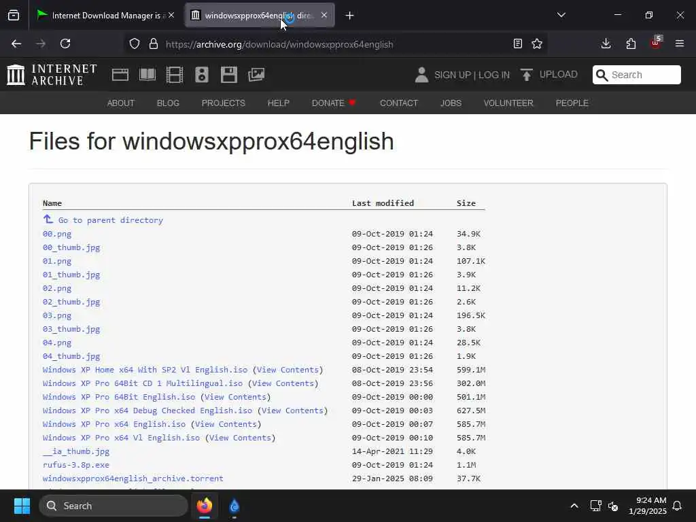
Task: Open the JOBS menu item
Action: tap(451, 103)
